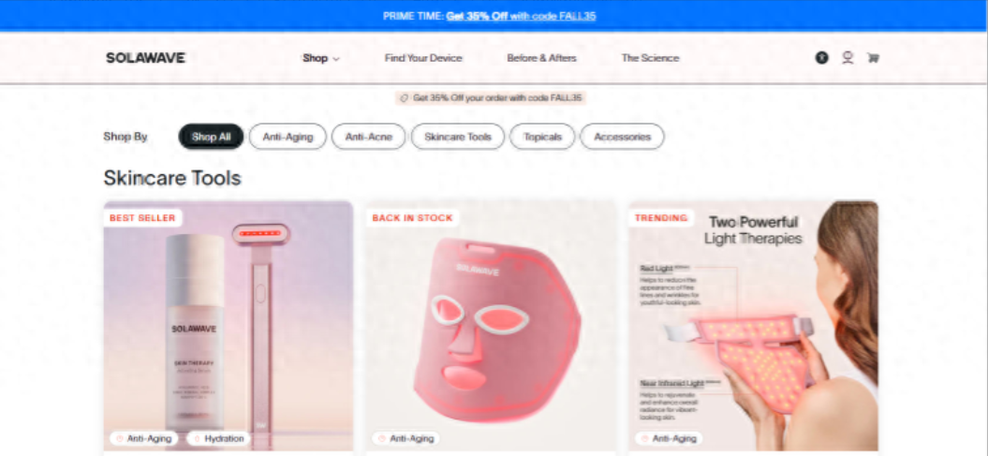Click the Get 35% Off banner link
The width and height of the screenshot is (988, 456).
point(521,16)
